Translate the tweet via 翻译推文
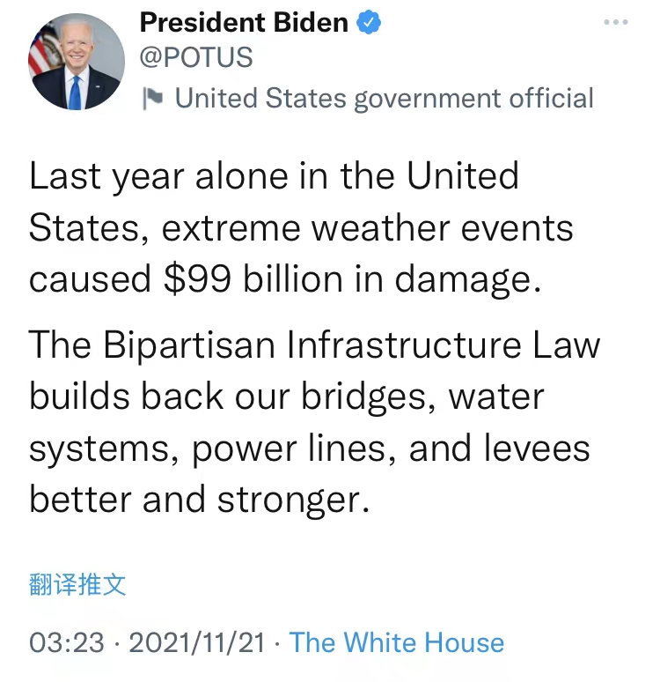 click(x=77, y=584)
